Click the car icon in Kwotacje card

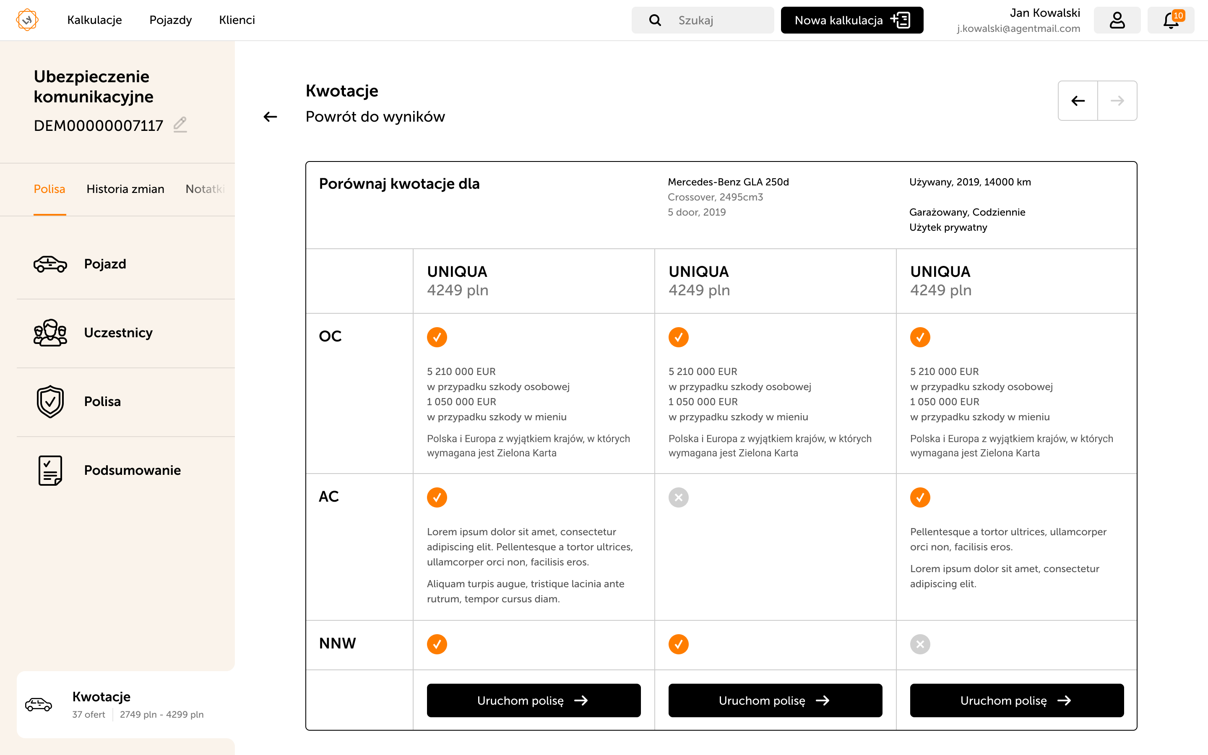pos(39,705)
